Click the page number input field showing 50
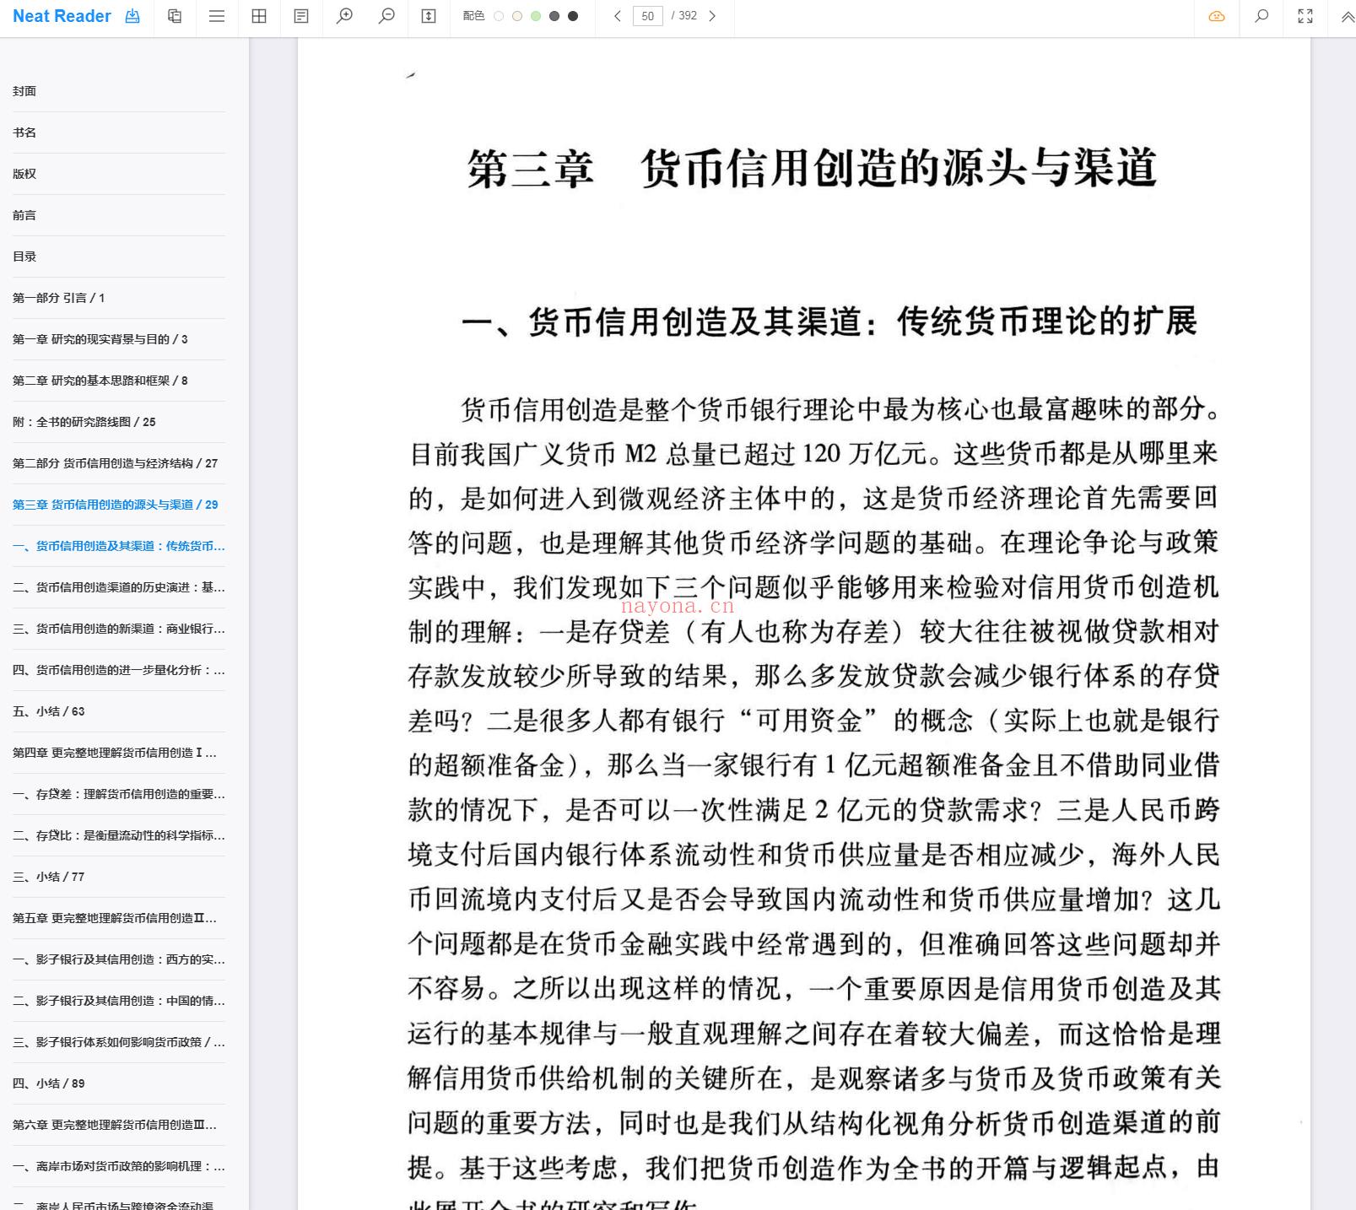 tap(647, 16)
